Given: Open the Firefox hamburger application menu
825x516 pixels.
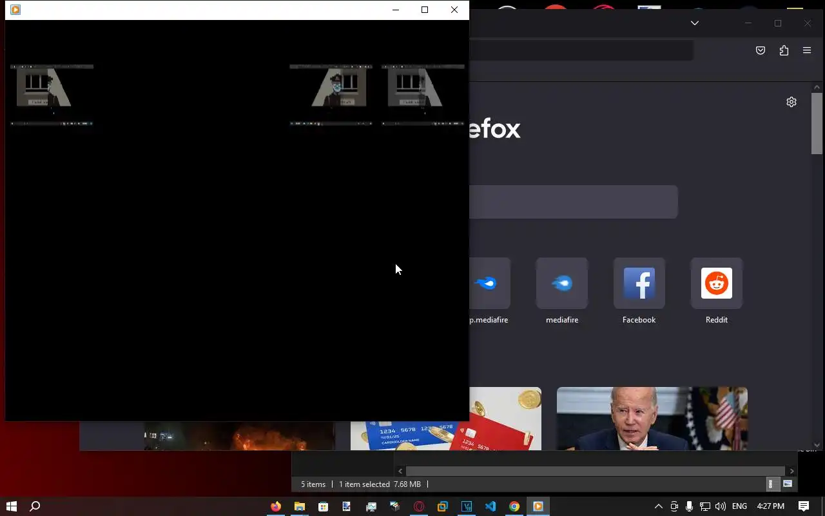Looking at the screenshot, I should pos(807,50).
